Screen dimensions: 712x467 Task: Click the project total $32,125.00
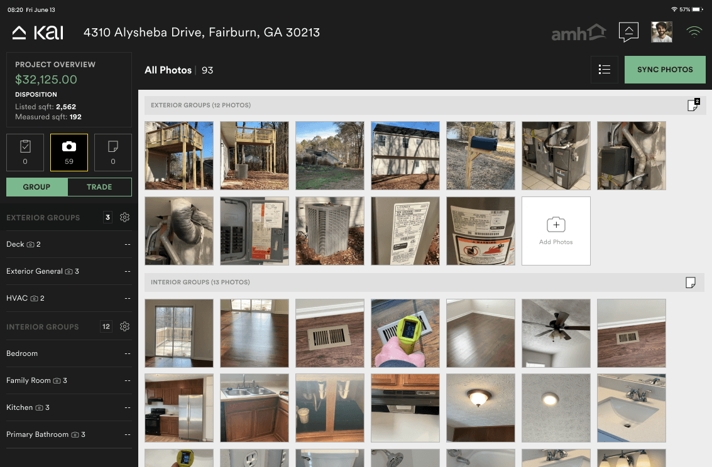[x=46, y=79]
